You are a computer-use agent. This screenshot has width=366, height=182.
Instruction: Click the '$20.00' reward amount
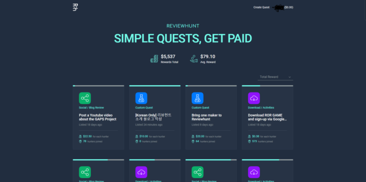tap(200, 136)
